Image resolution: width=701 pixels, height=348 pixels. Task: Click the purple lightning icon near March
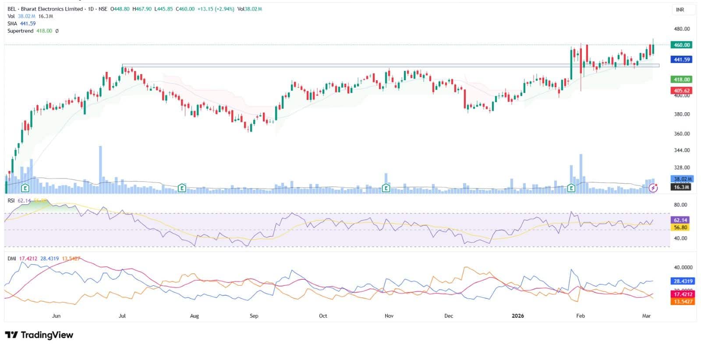[x=653, y=188]
